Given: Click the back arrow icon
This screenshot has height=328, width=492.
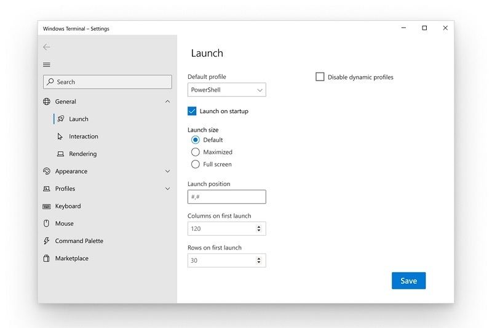Looking at the screenshot, I should point(47,47).
